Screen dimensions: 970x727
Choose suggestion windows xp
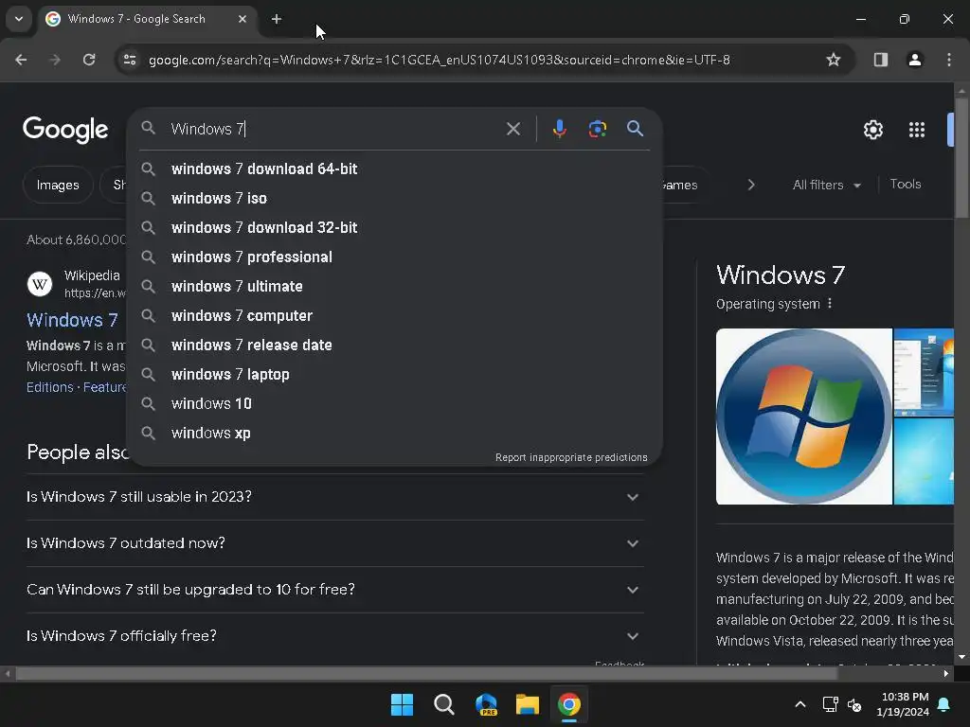pyautogui.click(x=394, y=434)
